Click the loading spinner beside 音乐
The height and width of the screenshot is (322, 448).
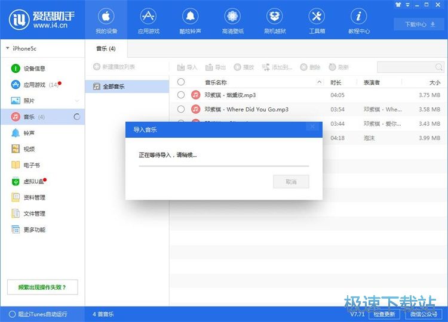click(77, 117)
